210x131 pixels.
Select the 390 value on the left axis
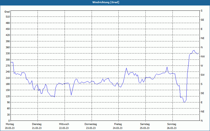tap(8, 41)
